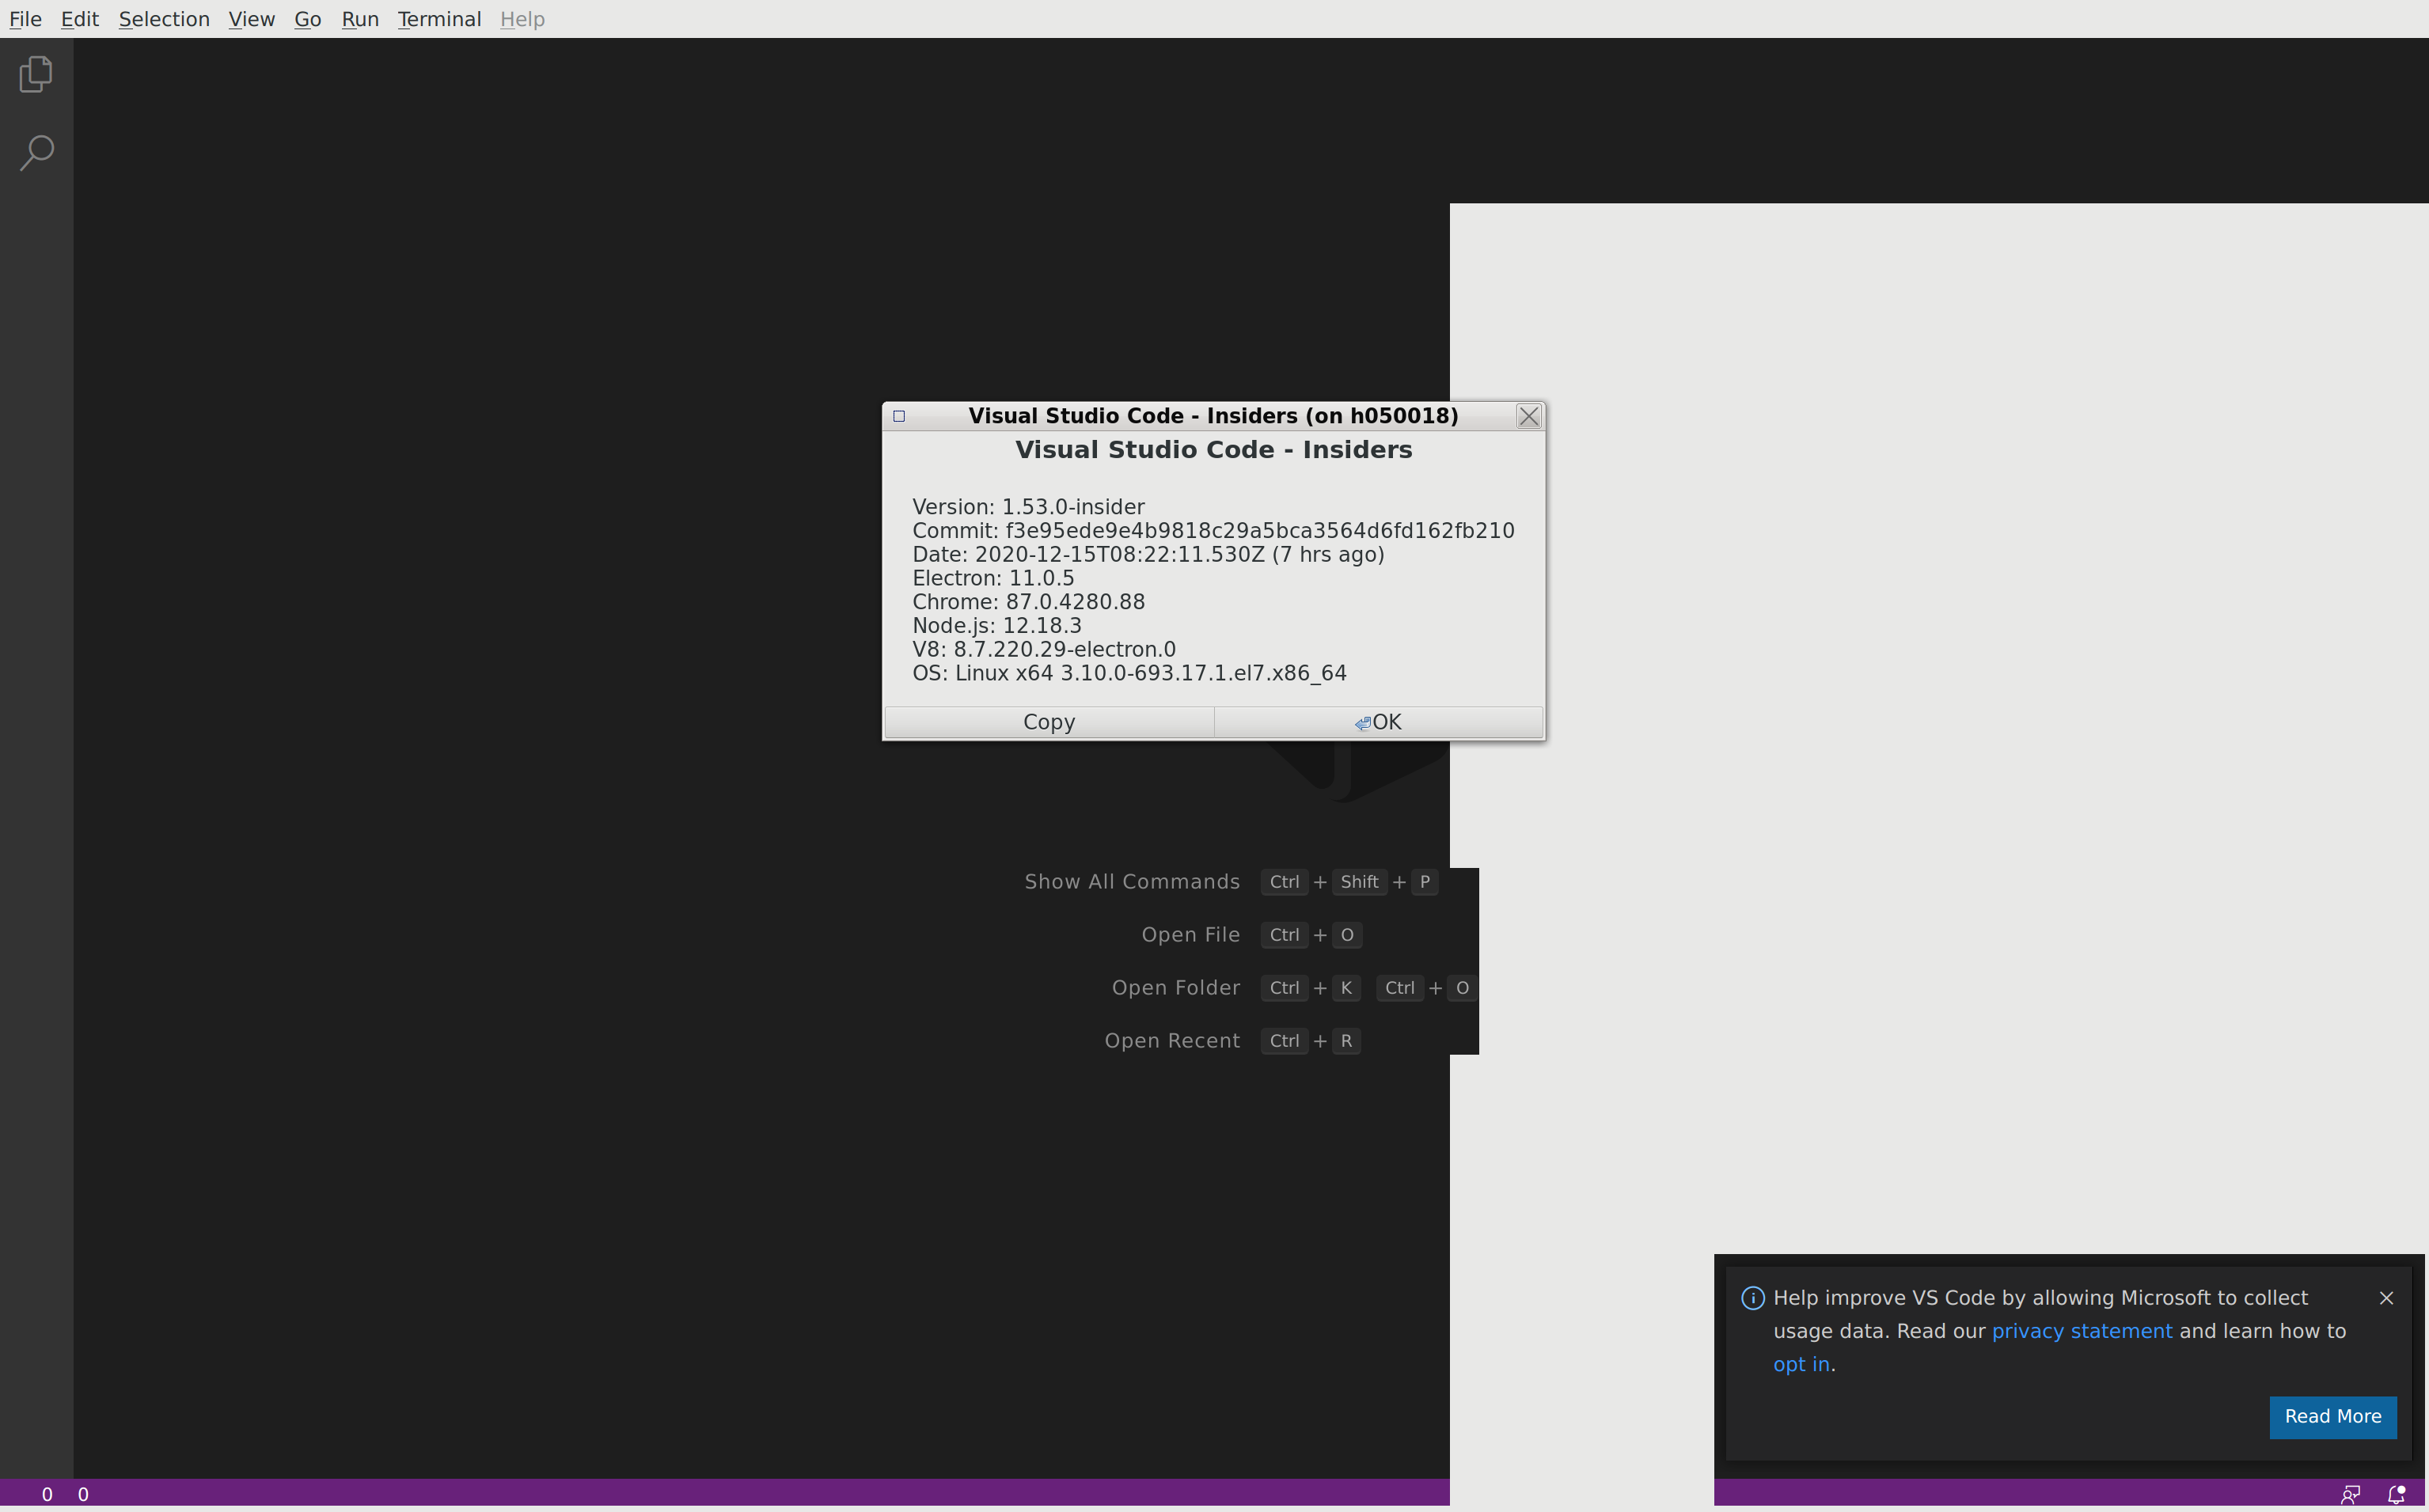Dismiss the telemetry notification with its X
Image resolution: width=2429 pixels, height=1512 pixels.
2387,1297
